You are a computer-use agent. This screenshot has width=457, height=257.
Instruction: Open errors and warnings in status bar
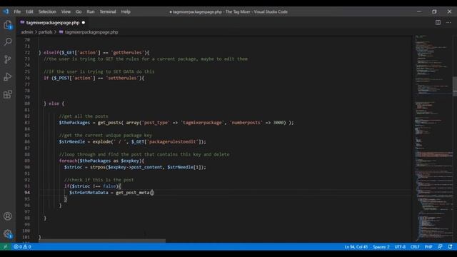[22, 247]
